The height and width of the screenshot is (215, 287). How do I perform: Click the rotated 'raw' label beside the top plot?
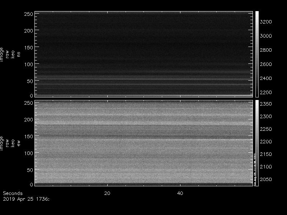pos(7,54)
